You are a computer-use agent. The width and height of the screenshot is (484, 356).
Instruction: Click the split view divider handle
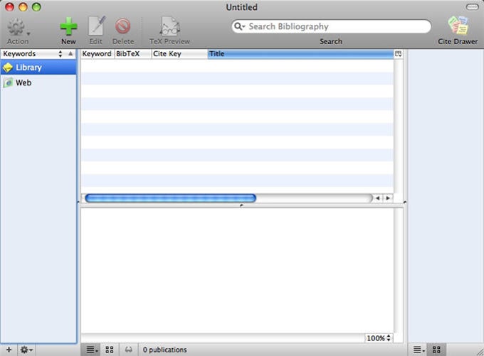[x=242, y=205]
